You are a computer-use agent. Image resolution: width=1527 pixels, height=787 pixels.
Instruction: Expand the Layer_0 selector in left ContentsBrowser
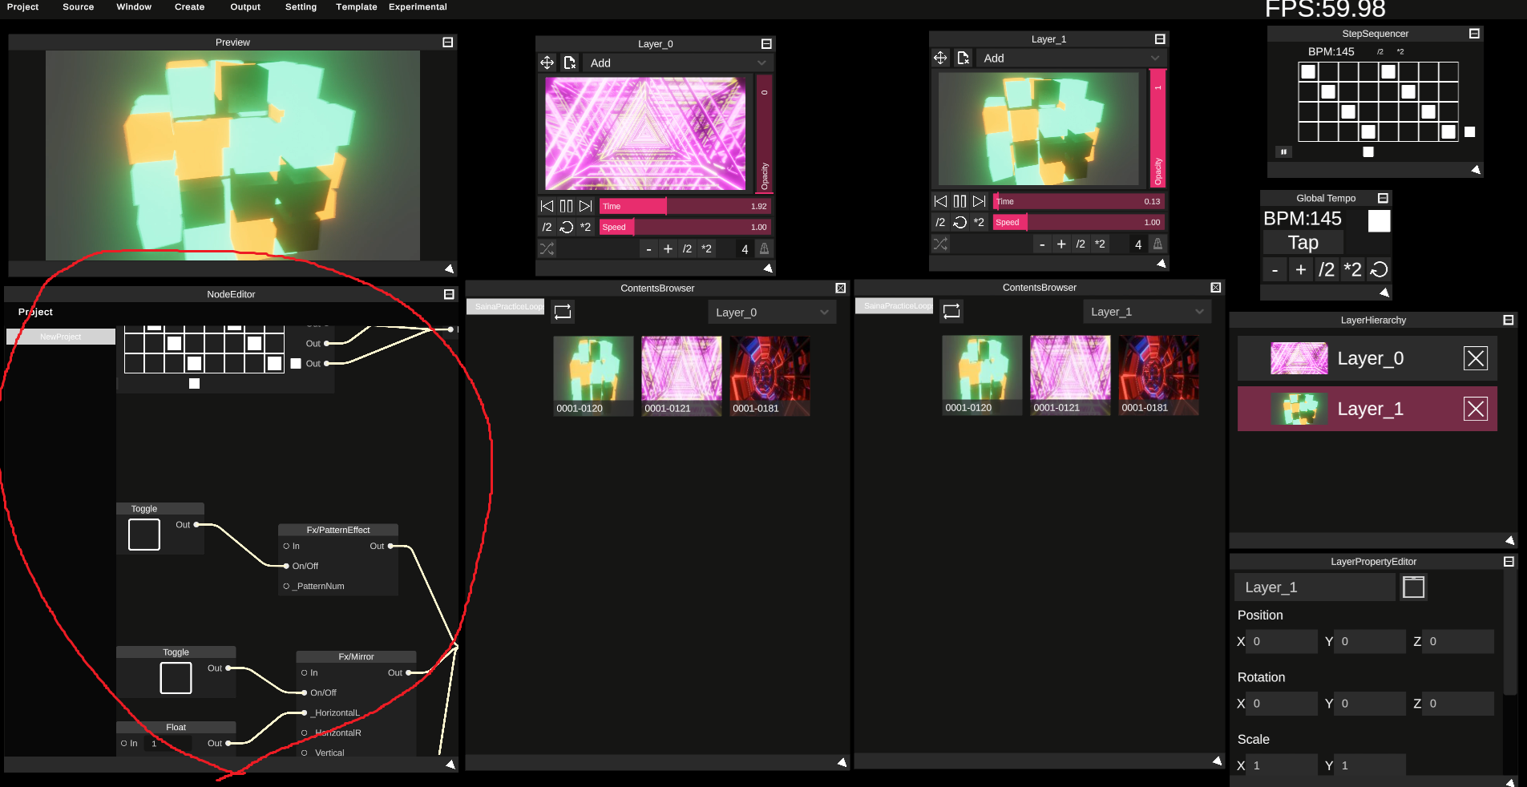click(771, 313)
